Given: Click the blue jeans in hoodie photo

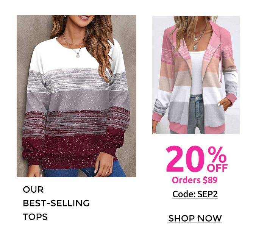Looking at the screenshot, I should coord(197,114).
